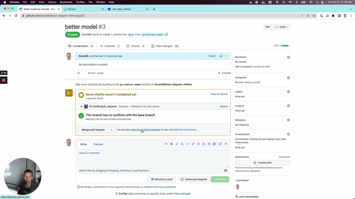Add a task list in comment
Viewport: 355px width, 199px height.
pos(209,144)
